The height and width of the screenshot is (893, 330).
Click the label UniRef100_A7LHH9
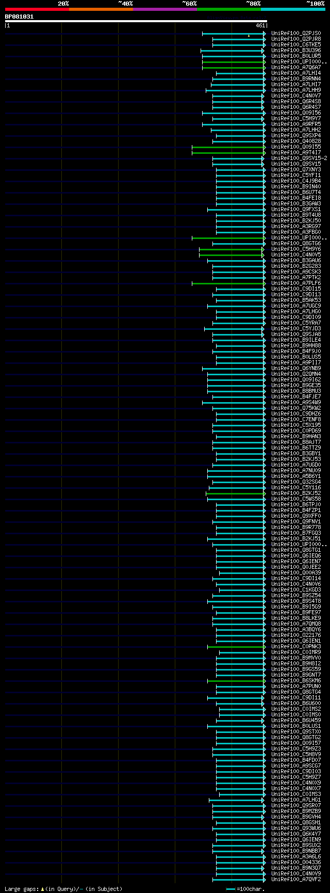[296, 90]
